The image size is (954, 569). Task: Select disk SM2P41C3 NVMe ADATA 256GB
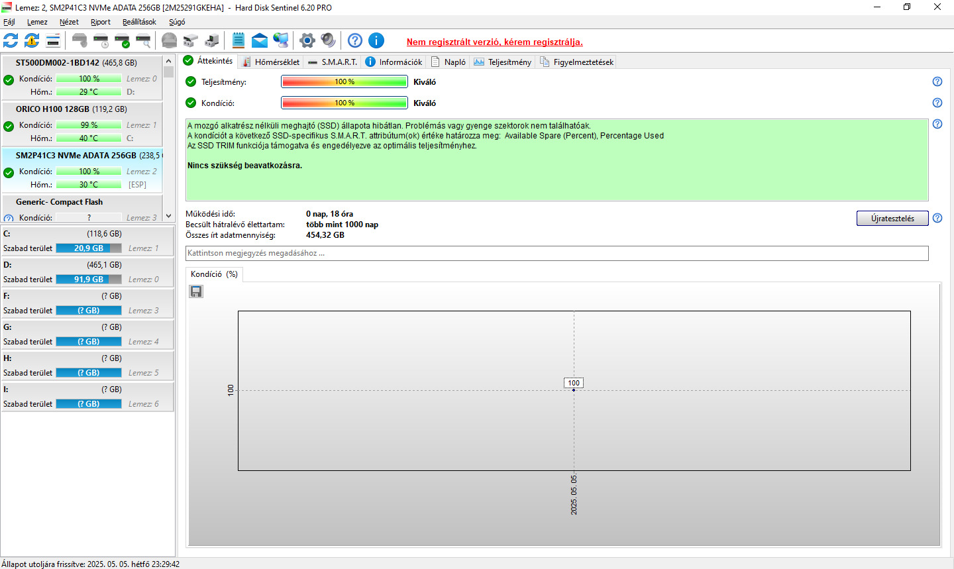82,170
